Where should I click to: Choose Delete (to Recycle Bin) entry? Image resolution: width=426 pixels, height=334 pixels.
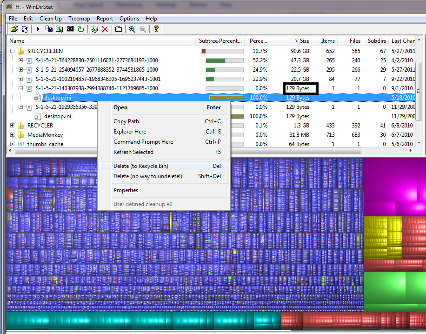[x=164, y=166]
